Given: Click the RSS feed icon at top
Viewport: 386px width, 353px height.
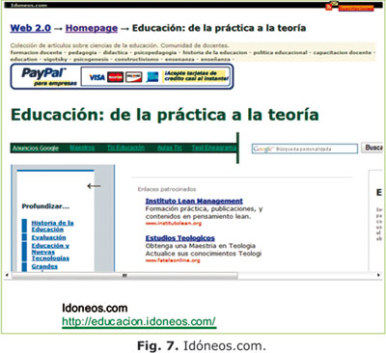Looking at the screenshot, I should pyautogui.click(x=328, y=7).
